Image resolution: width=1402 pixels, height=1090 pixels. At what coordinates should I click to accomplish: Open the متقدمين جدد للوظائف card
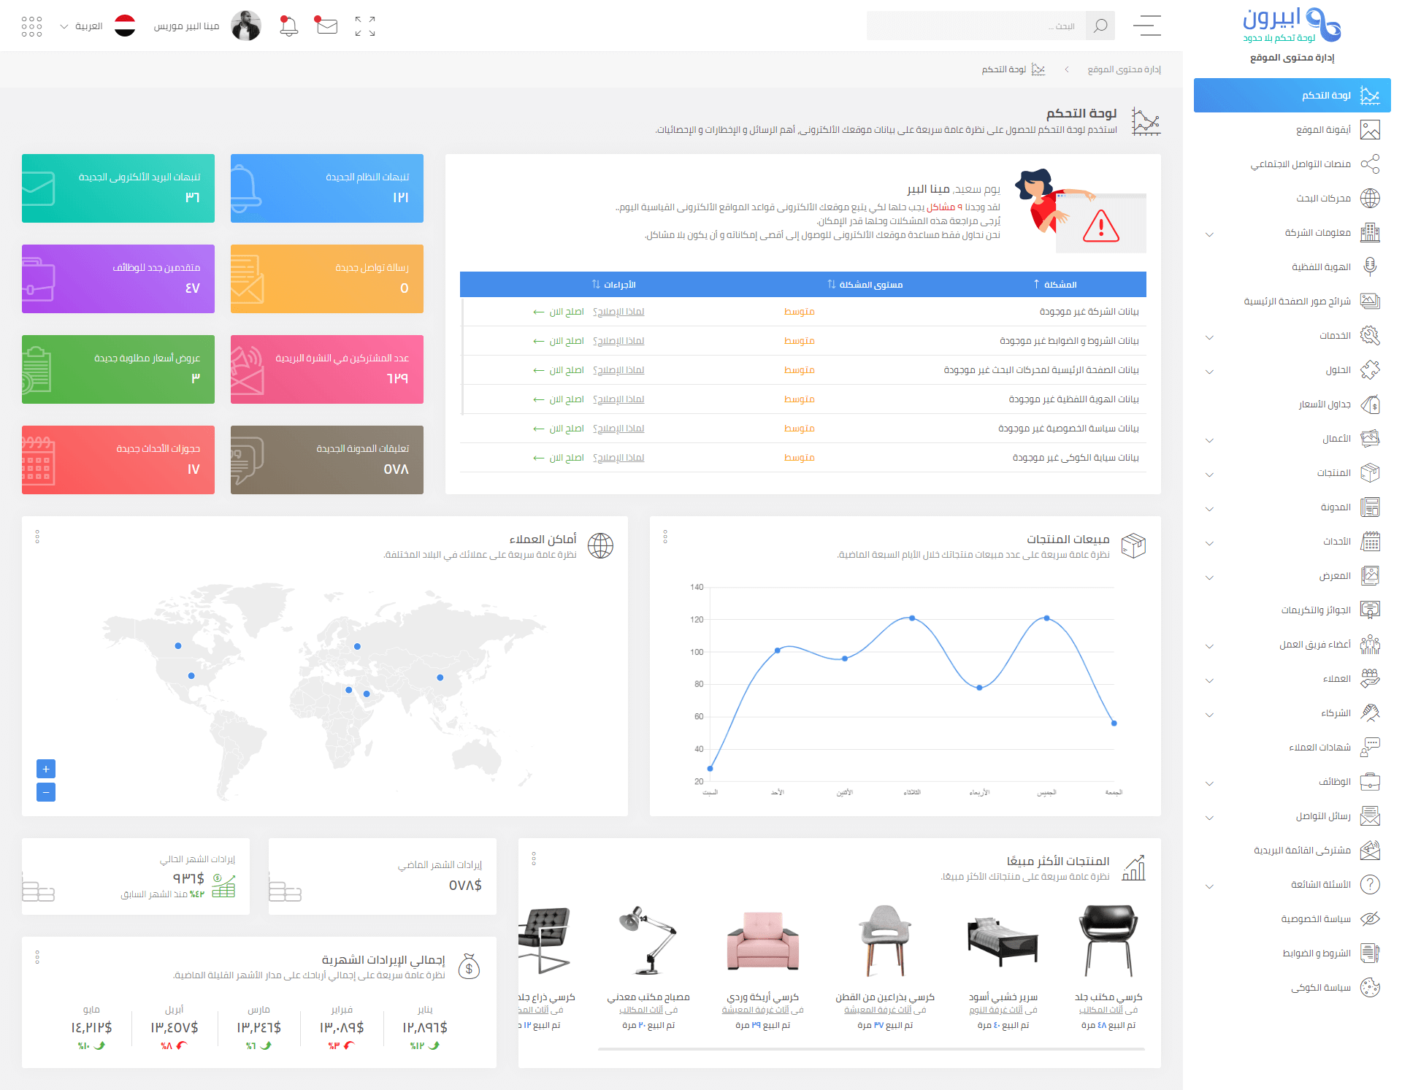(118, 279)
